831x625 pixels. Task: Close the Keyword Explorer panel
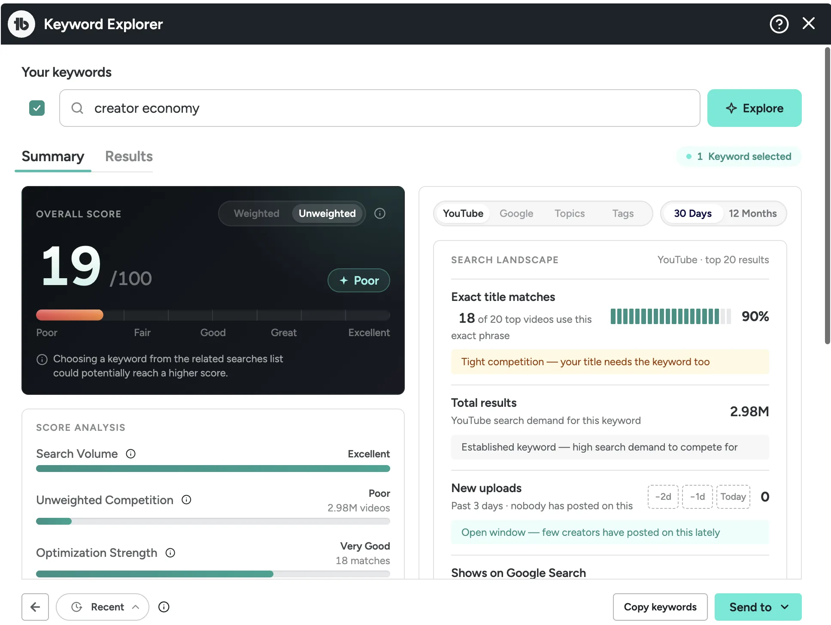coord(809,24)
